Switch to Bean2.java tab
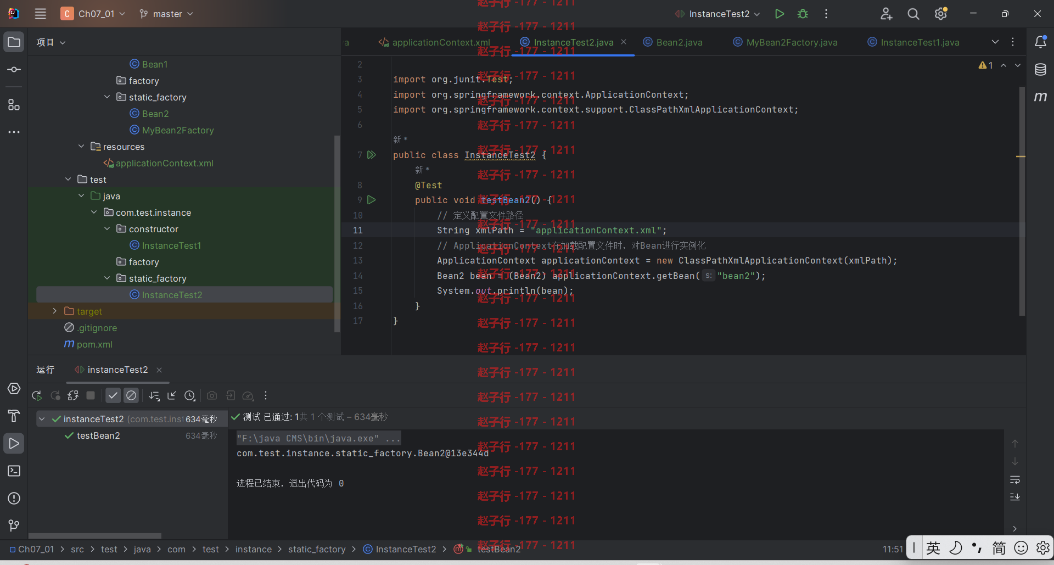This screenshot has width=1054, height=565. point(673,42)
